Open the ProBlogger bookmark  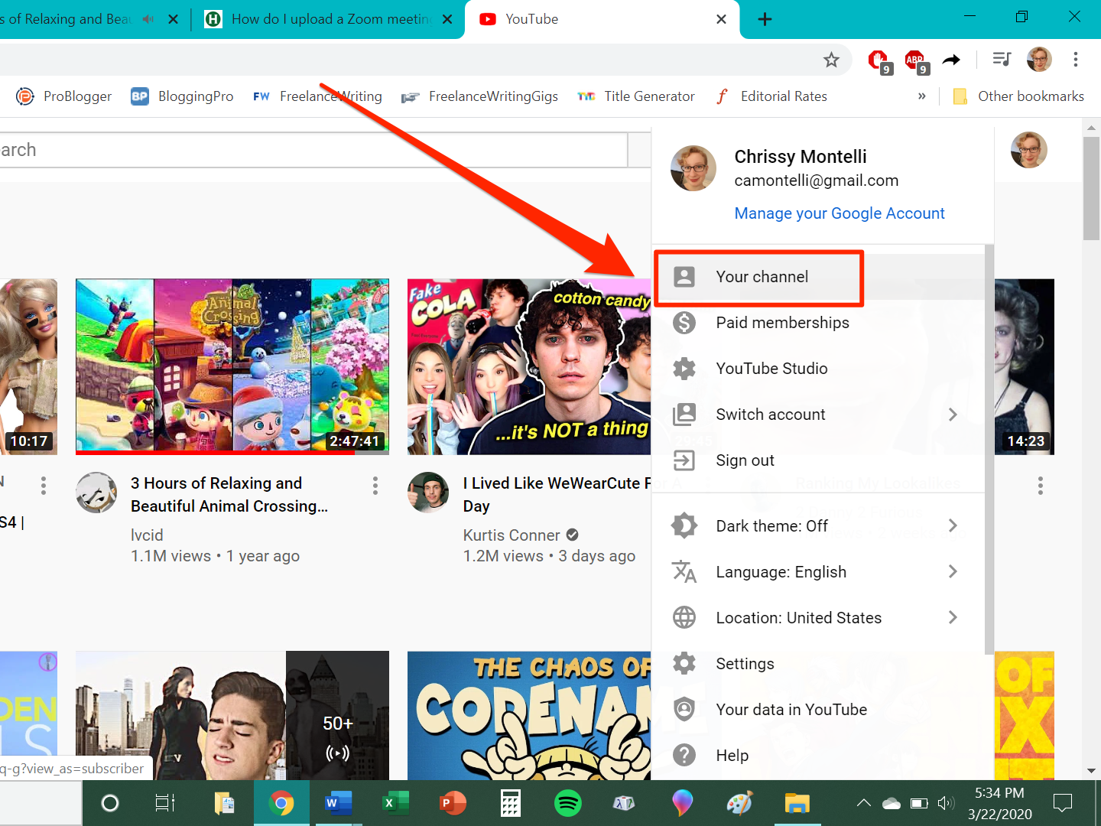coord(64,96)
